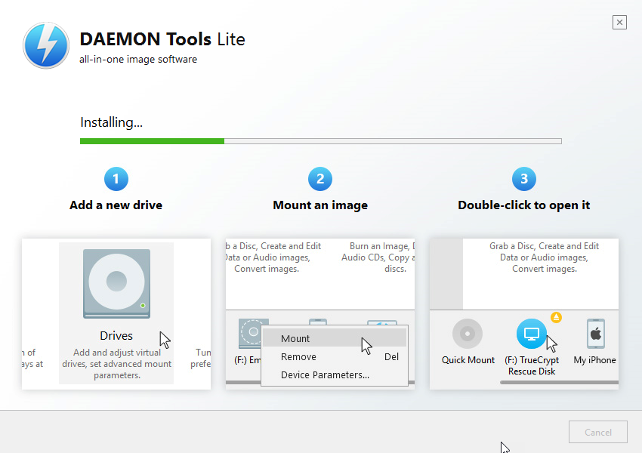
Task: Click the 'Double-click to open it' heading
Action: point(524,205)
